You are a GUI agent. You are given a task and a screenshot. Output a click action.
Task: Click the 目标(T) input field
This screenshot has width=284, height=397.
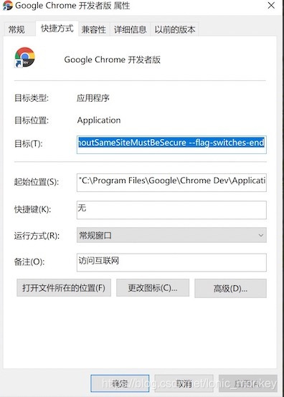[x=171, y=144]
